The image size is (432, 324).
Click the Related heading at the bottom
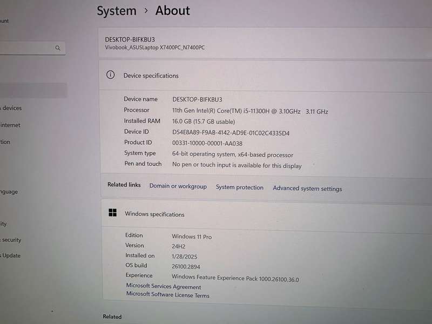click(112, 316)
